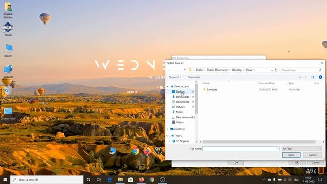Click the Open button
Screen dimensions: 327x184
click(x=291, y=155)
